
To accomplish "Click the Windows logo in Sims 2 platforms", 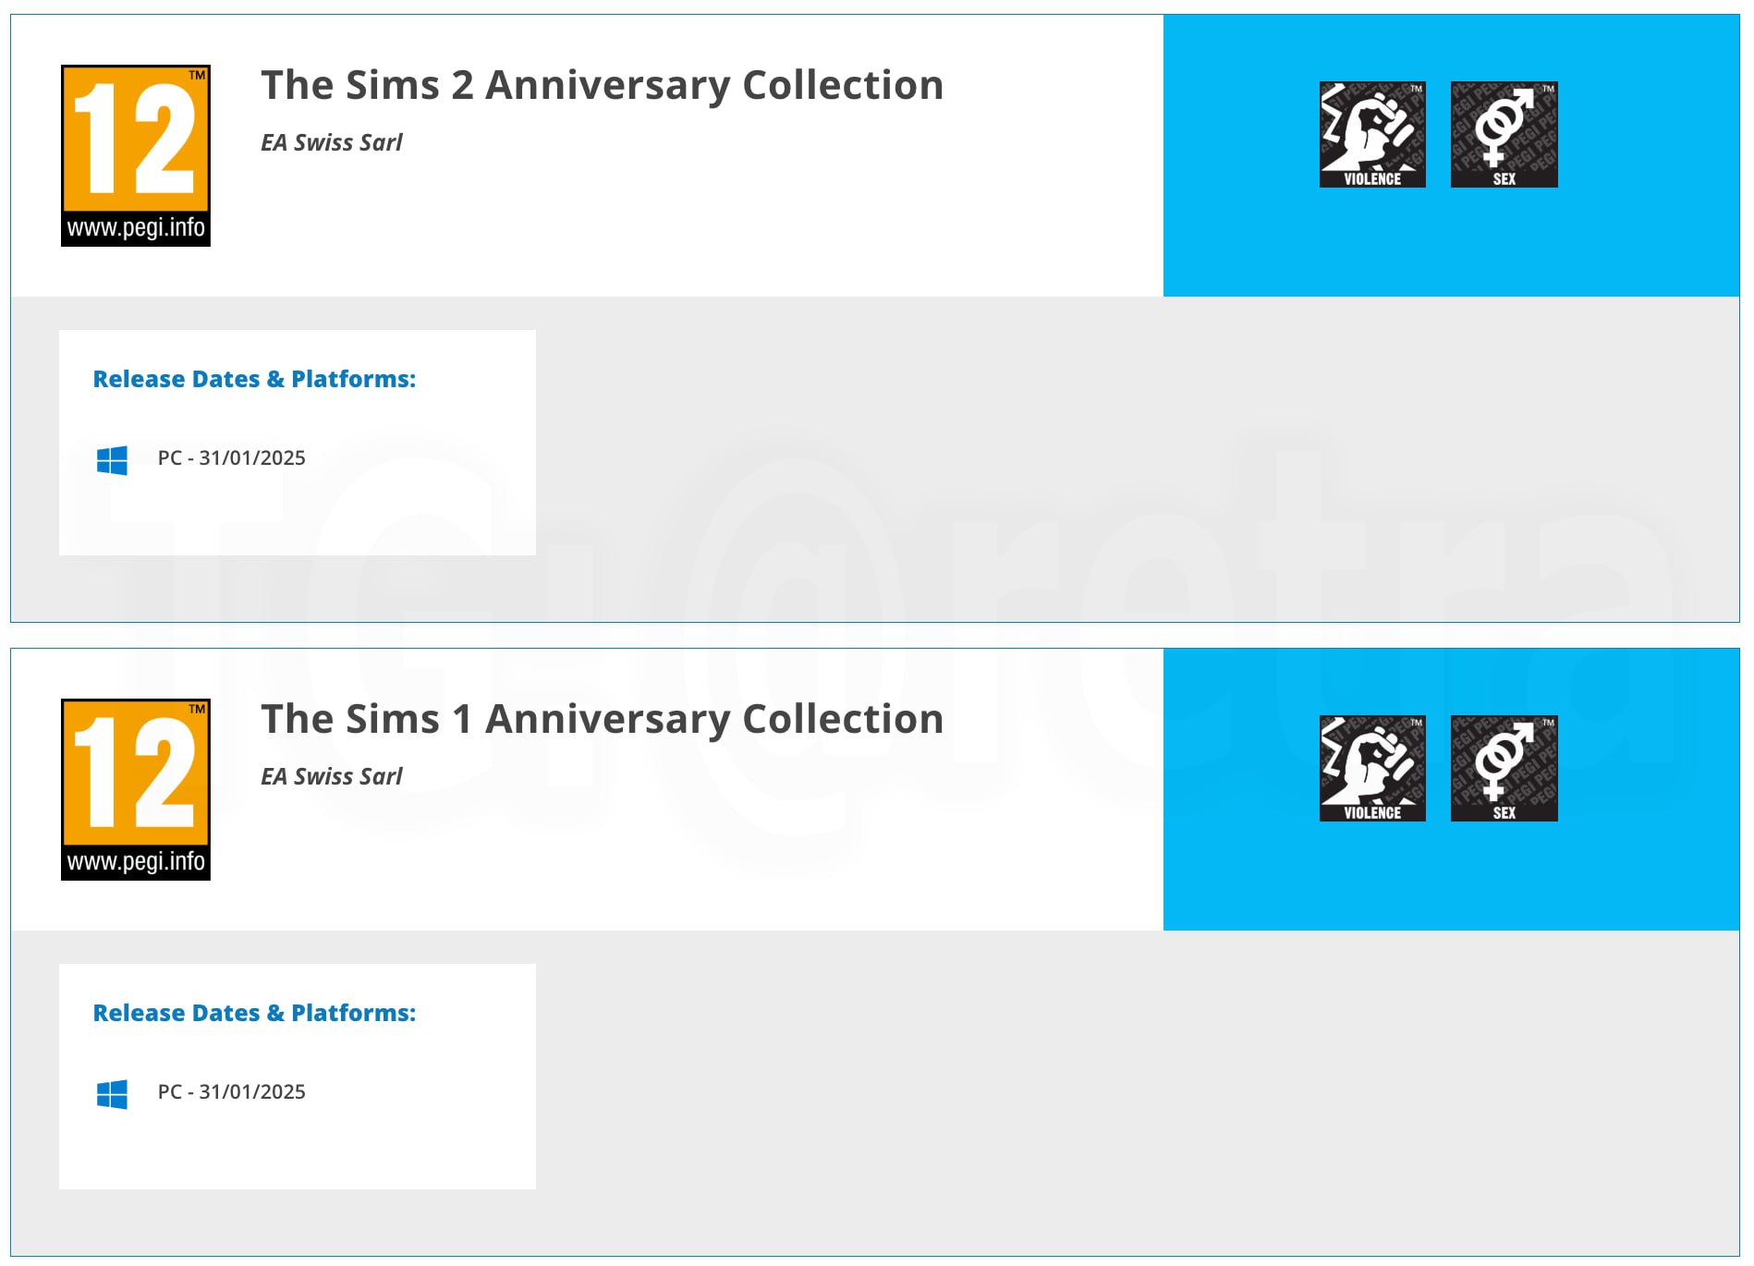I will pos(112,459).
